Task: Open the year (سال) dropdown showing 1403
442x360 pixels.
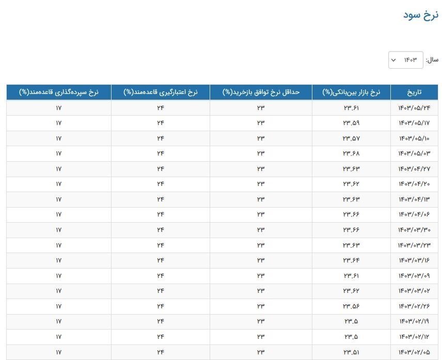Action: [x=406, y=60]
